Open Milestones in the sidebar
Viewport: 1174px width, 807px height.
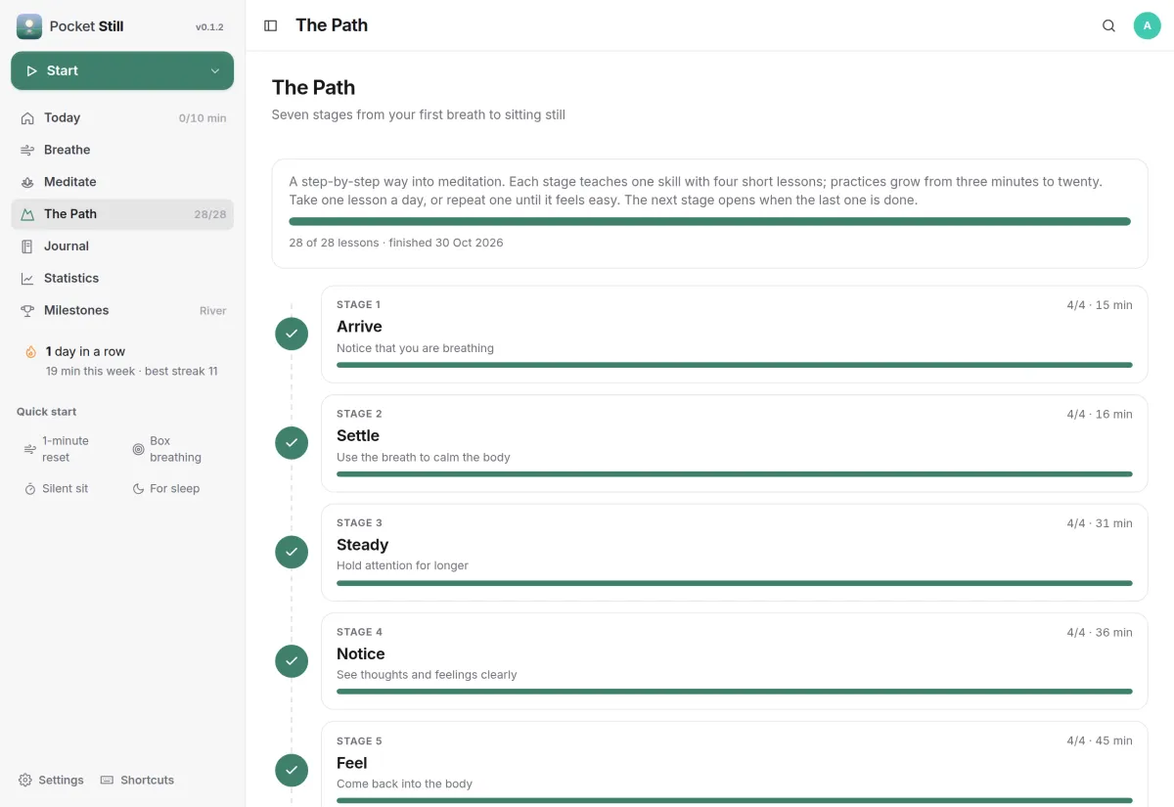click(122, 310)
